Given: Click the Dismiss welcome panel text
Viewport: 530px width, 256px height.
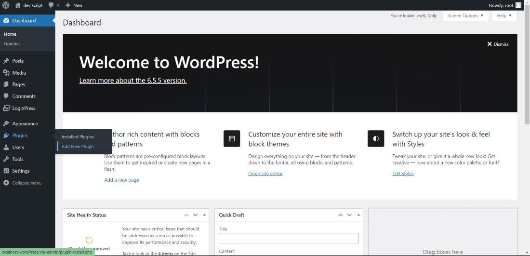Looking at the screenshot, I should point(501,44).
